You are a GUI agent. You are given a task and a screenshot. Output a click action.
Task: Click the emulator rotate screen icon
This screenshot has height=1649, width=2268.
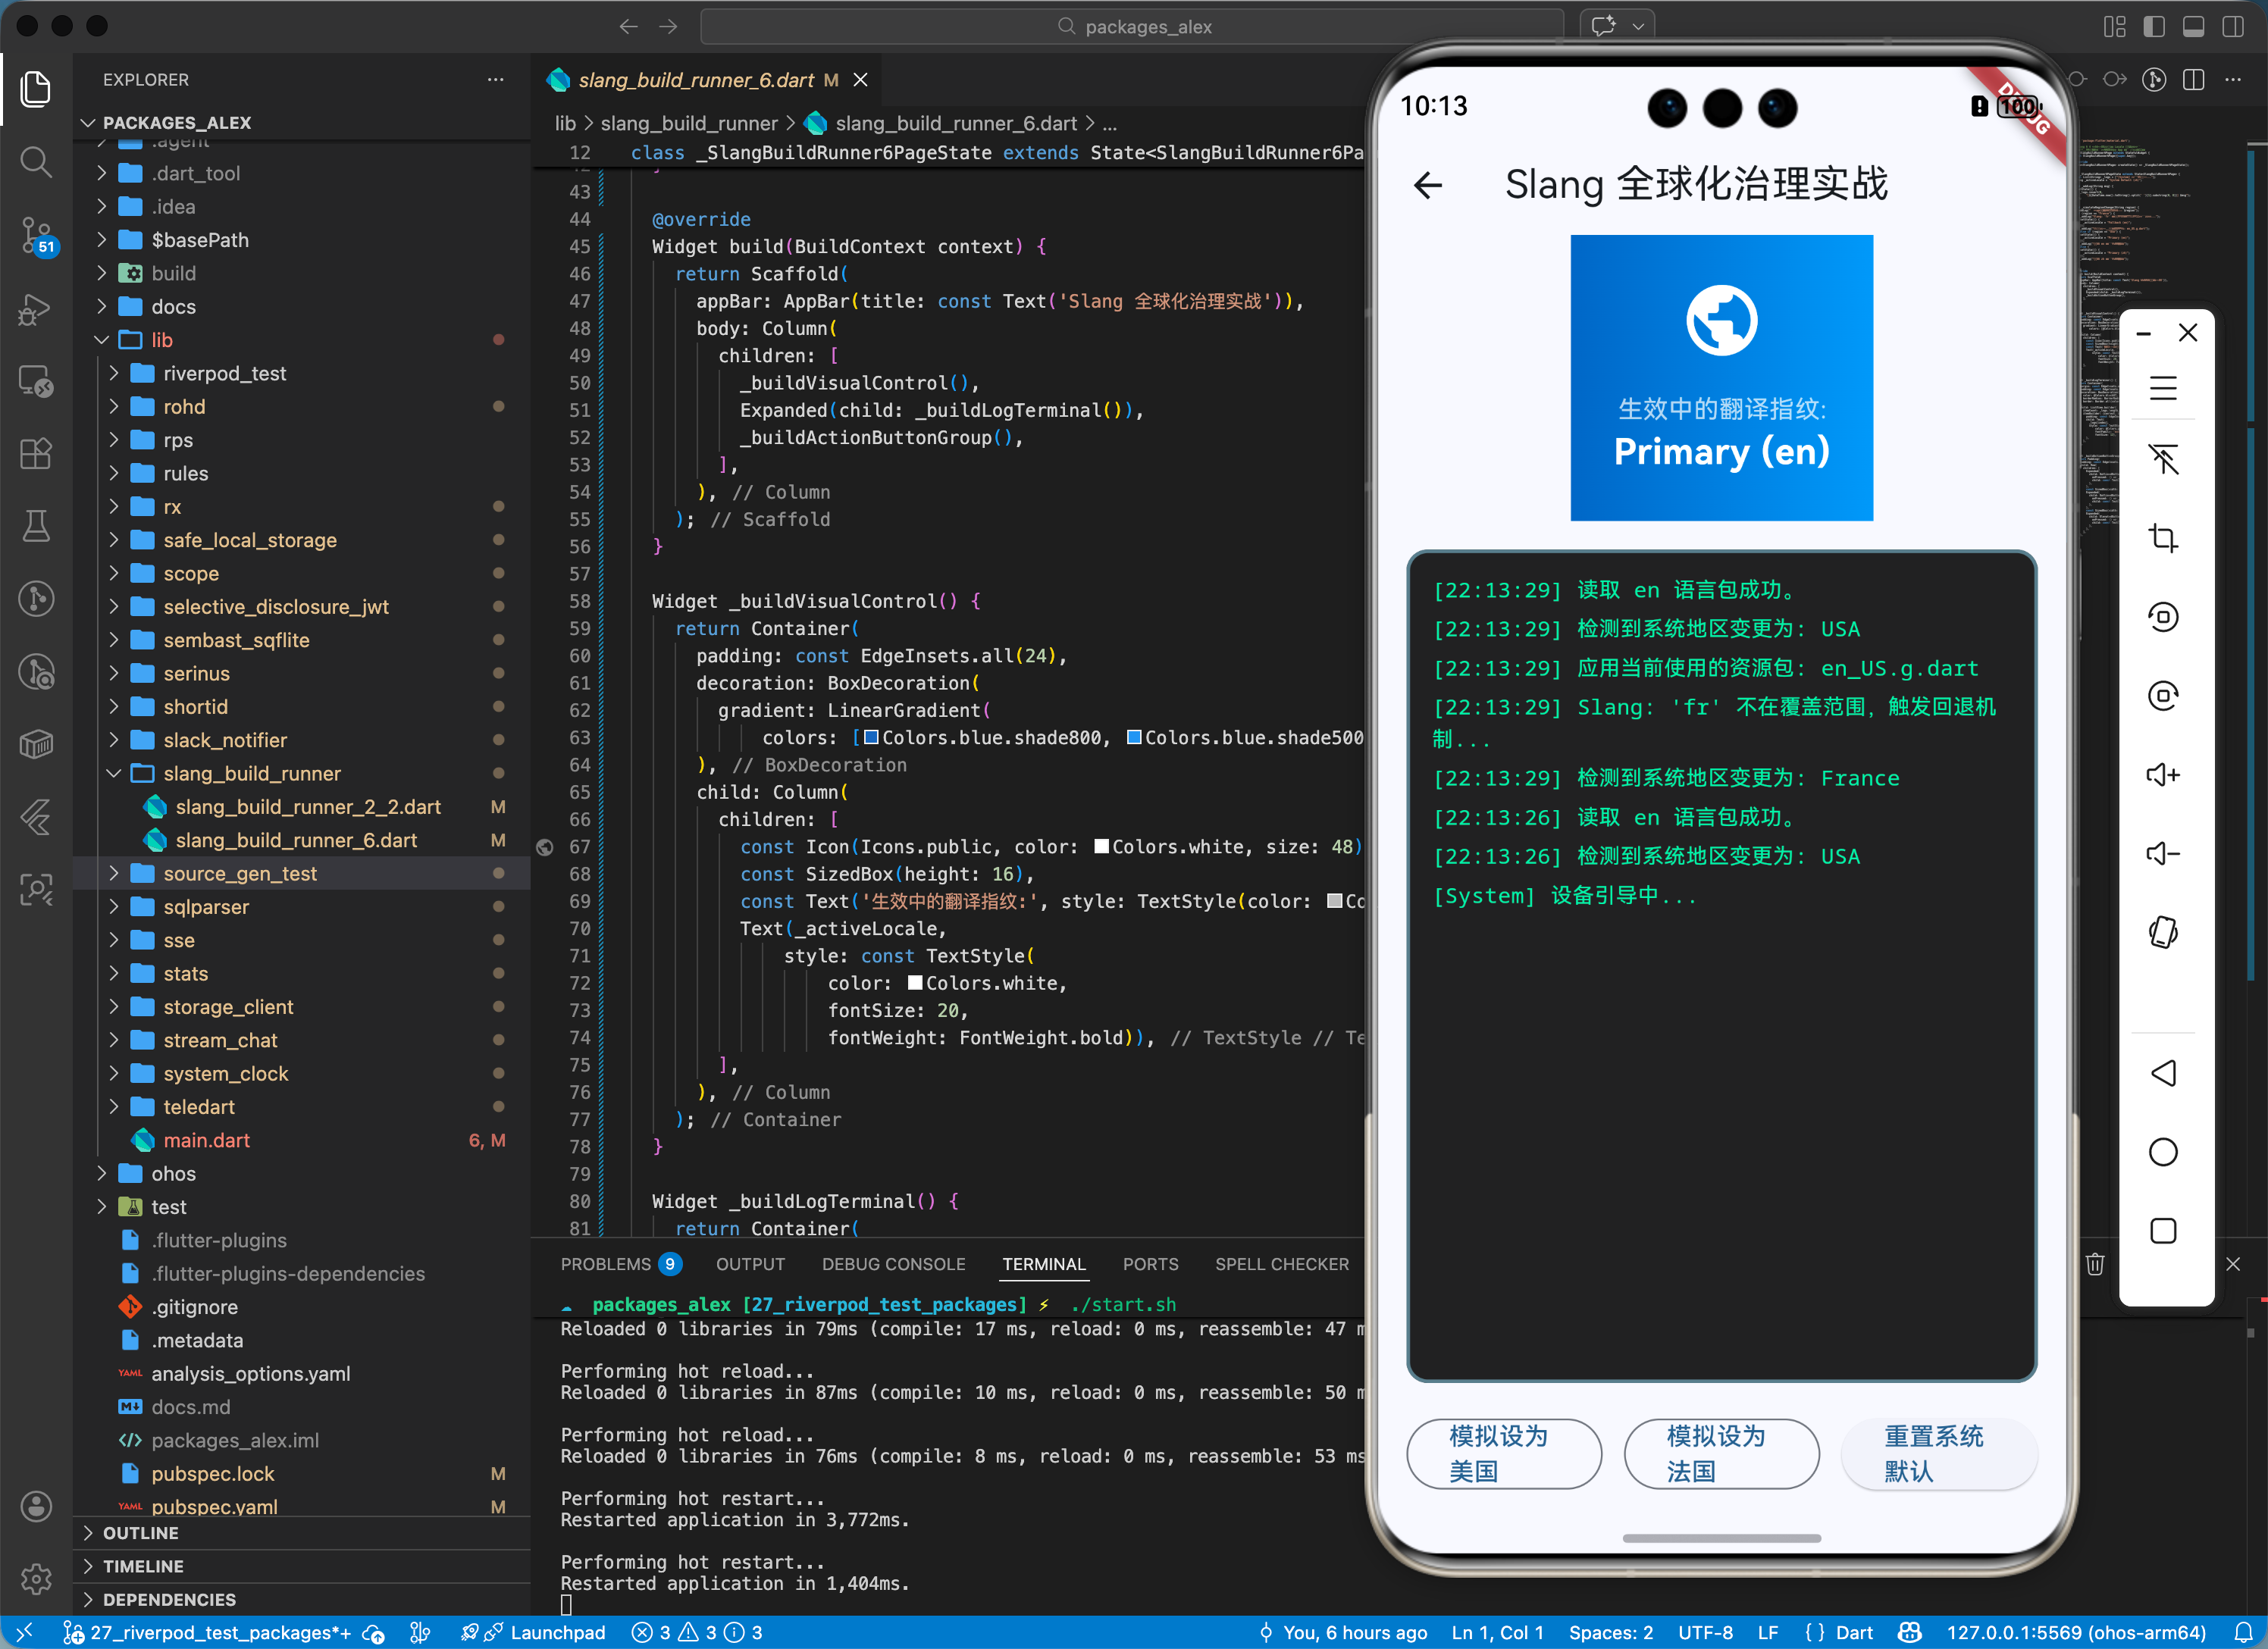click(x=2162, y=932)
